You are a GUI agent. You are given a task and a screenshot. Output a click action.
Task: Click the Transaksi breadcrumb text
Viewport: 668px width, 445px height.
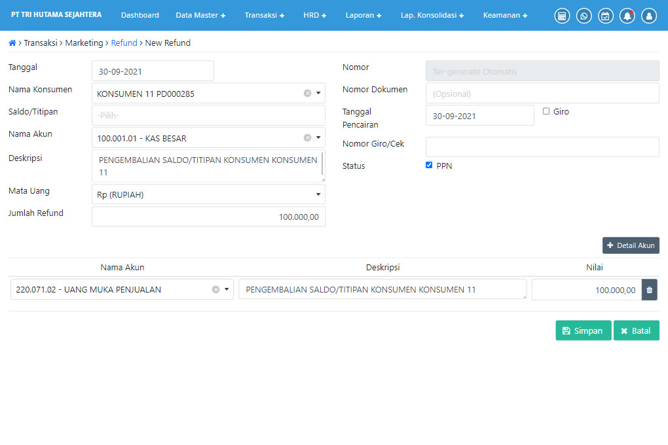[41, 43]
